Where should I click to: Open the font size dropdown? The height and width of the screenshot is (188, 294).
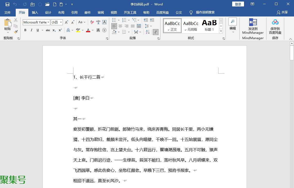61,22
